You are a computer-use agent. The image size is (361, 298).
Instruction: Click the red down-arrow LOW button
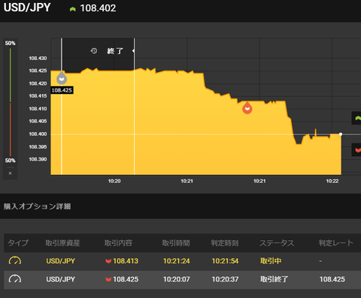356,149
